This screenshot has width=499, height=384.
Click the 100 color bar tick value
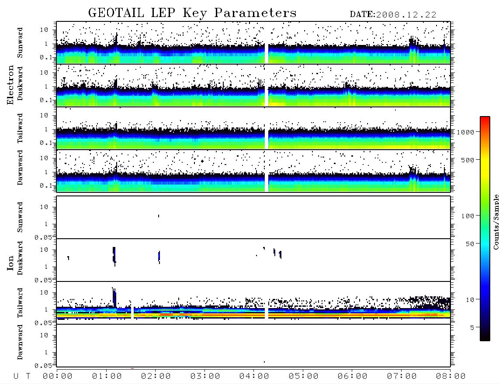468,216
